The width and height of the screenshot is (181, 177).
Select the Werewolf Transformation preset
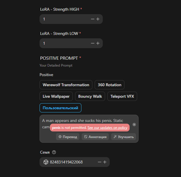66,85
